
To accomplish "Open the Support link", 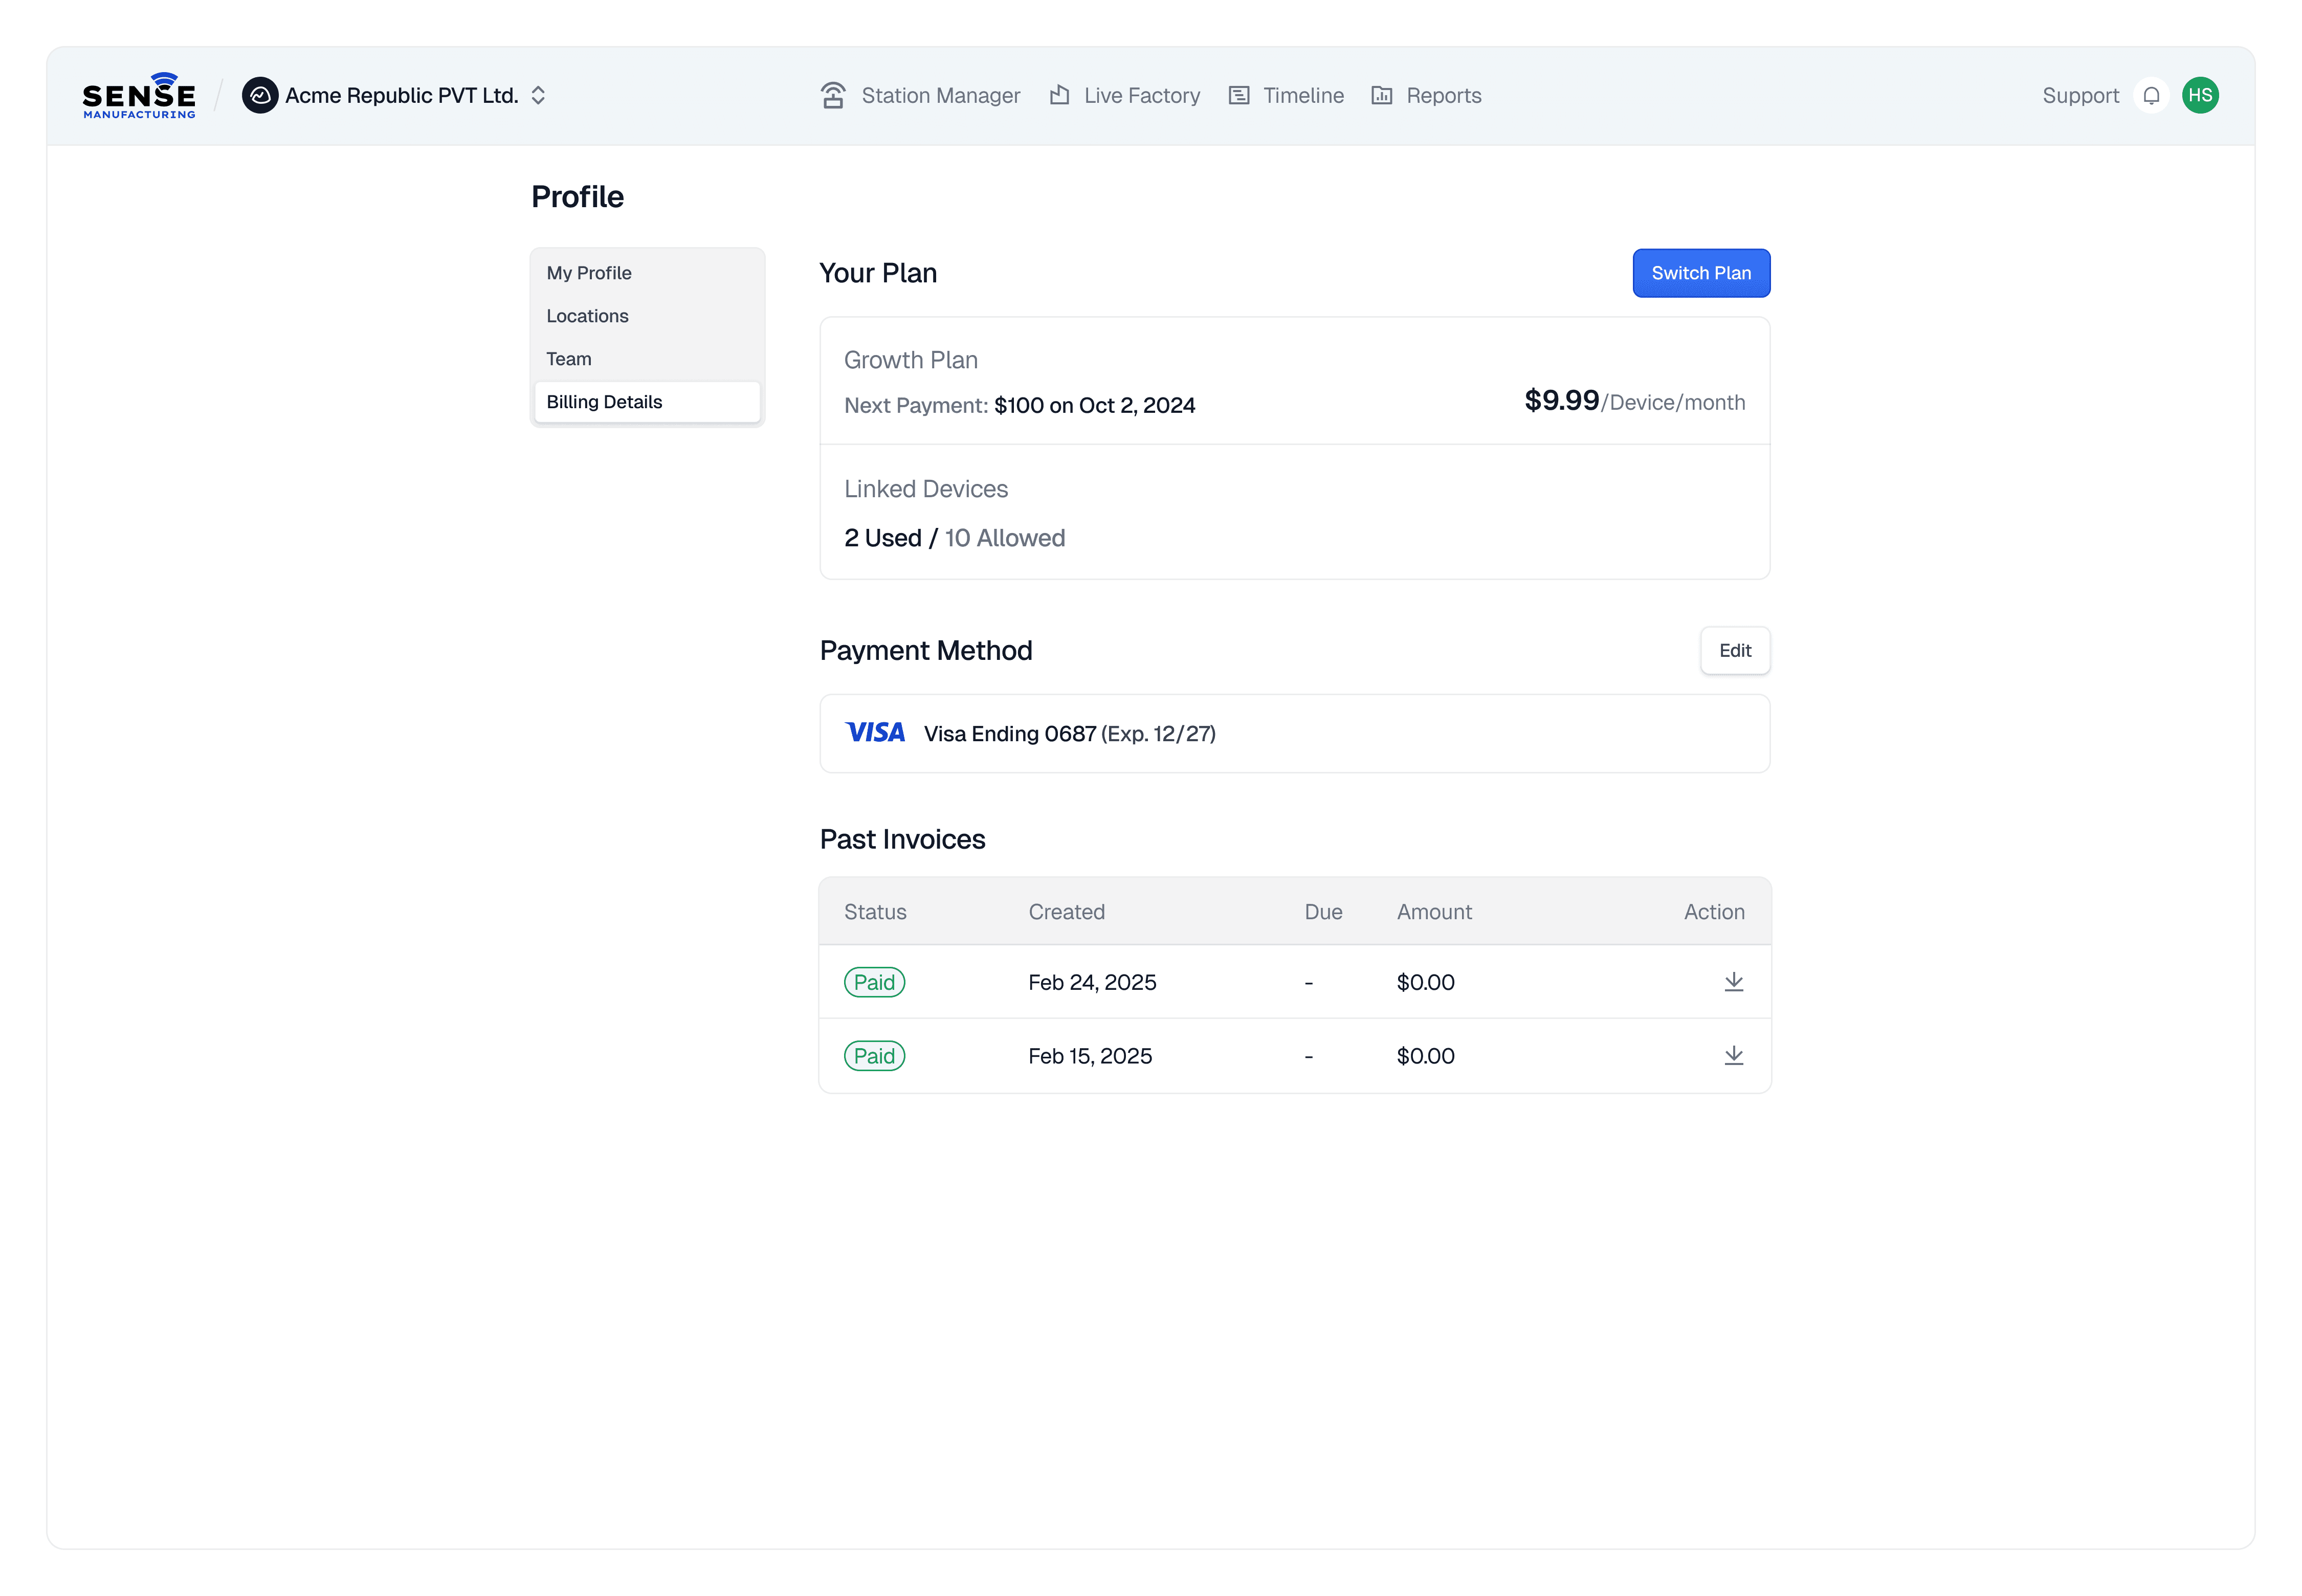I will (x=2080, y=96).
